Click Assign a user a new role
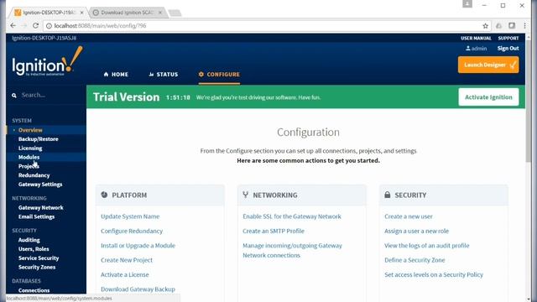Screen dimensions: 537x302 [416, 232]
